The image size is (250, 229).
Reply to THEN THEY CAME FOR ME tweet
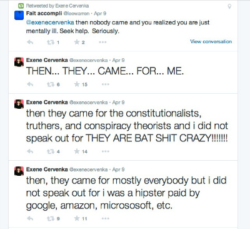(30, 84)
